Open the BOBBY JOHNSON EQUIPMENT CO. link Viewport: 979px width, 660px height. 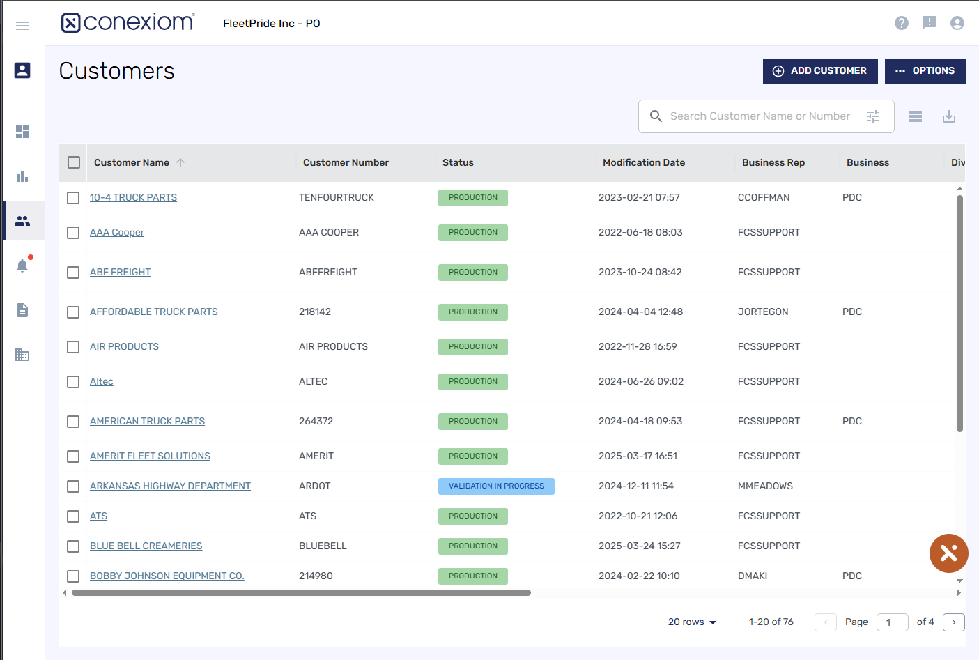(x=167, y=576)
